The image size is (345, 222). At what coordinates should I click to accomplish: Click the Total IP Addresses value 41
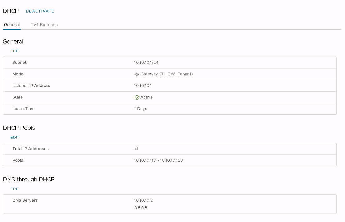pyautogui.click(x=136, y=149)
